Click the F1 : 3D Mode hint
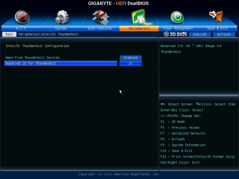Image resolution: width=239 pixels, height=179 pixels. coord(173,122)
